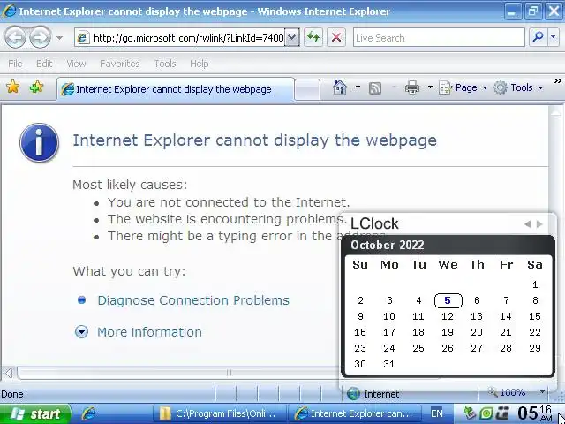
Task: Click the horizontal scrollbar left arrow
Action: coord(9,373)
